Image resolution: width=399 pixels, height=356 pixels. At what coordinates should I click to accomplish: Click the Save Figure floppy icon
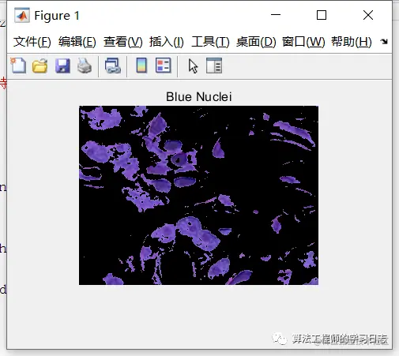point(62,66)
